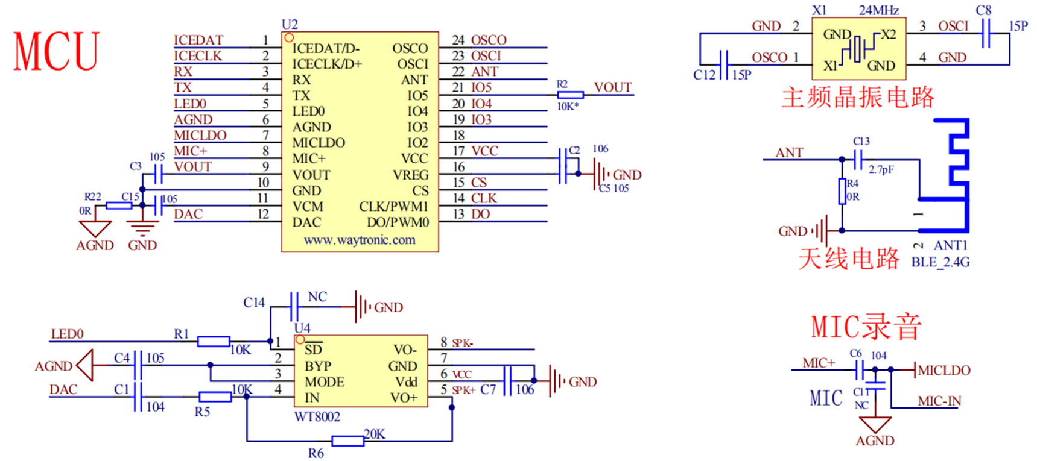The image size is (1037, 461).
Task: Select the C4 105 capacitor symbol
Action: coord(138,365)
